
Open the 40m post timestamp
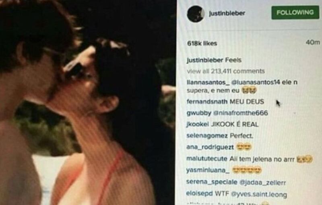click(313, 42)
